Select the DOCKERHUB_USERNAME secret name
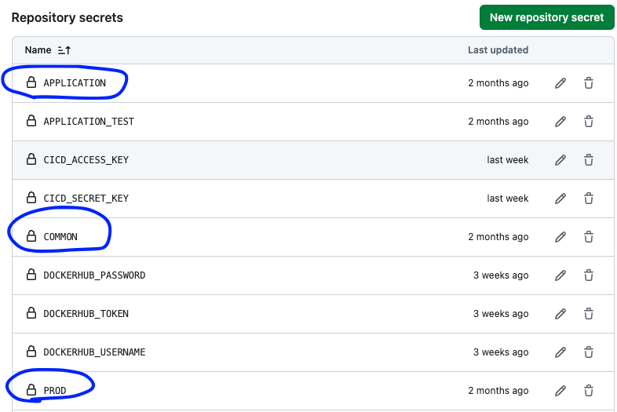 94,352
